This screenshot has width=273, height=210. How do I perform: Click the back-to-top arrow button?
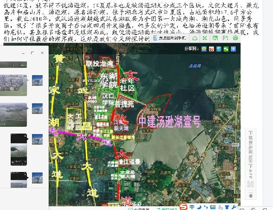pos(251,195)
